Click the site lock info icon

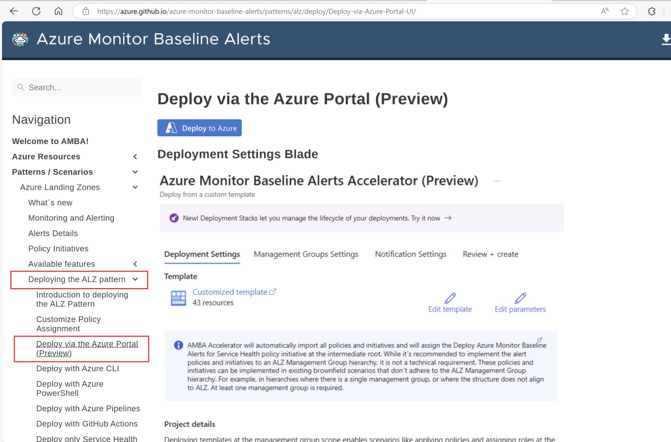pos(86,11)
